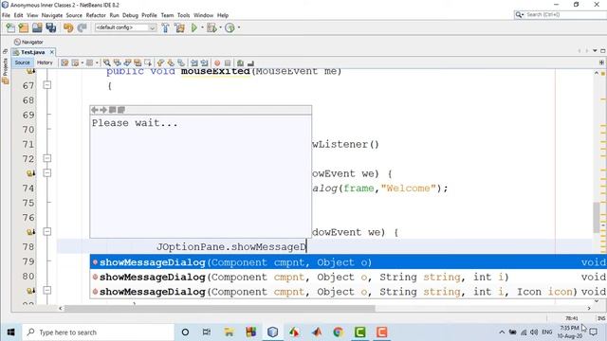
Task: Click Find Next Occurrence icon
Action: coord(127,63)
